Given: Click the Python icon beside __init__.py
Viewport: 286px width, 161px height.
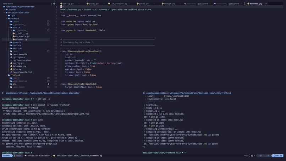Looking at the screenshot, I should tap(14, 33).
